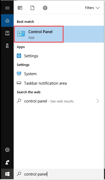Open the System settings result

pos(59,74)
